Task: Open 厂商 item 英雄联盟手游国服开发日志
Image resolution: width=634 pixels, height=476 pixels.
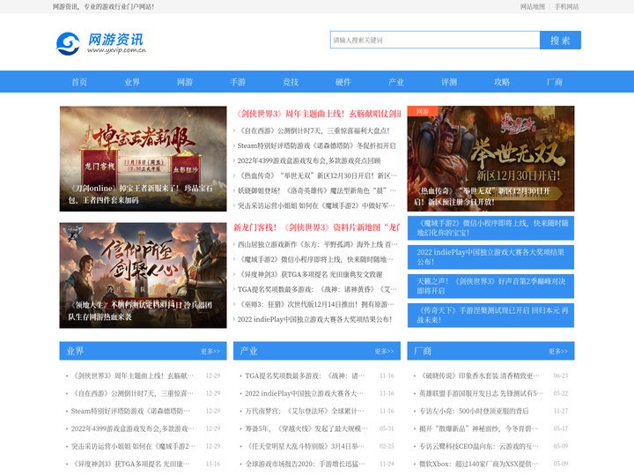Action: coord(481,393)
